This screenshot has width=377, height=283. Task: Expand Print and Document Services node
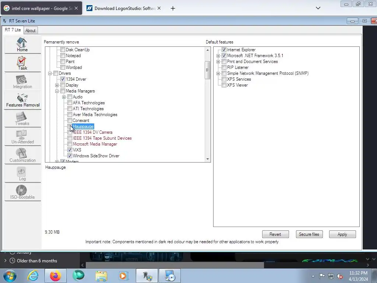click(x=218, y=62)
